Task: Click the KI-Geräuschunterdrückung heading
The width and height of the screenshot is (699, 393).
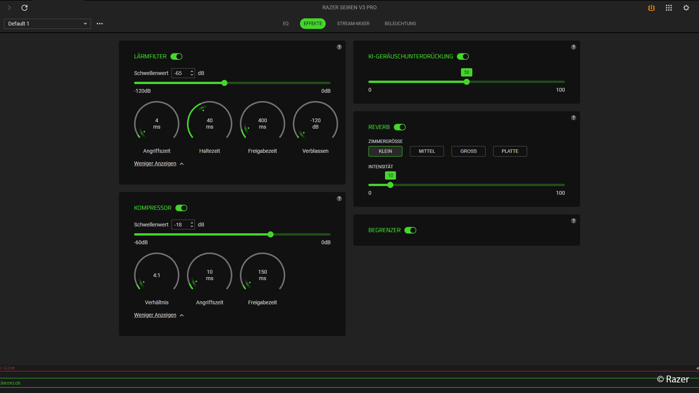Action: pos(411,56)
